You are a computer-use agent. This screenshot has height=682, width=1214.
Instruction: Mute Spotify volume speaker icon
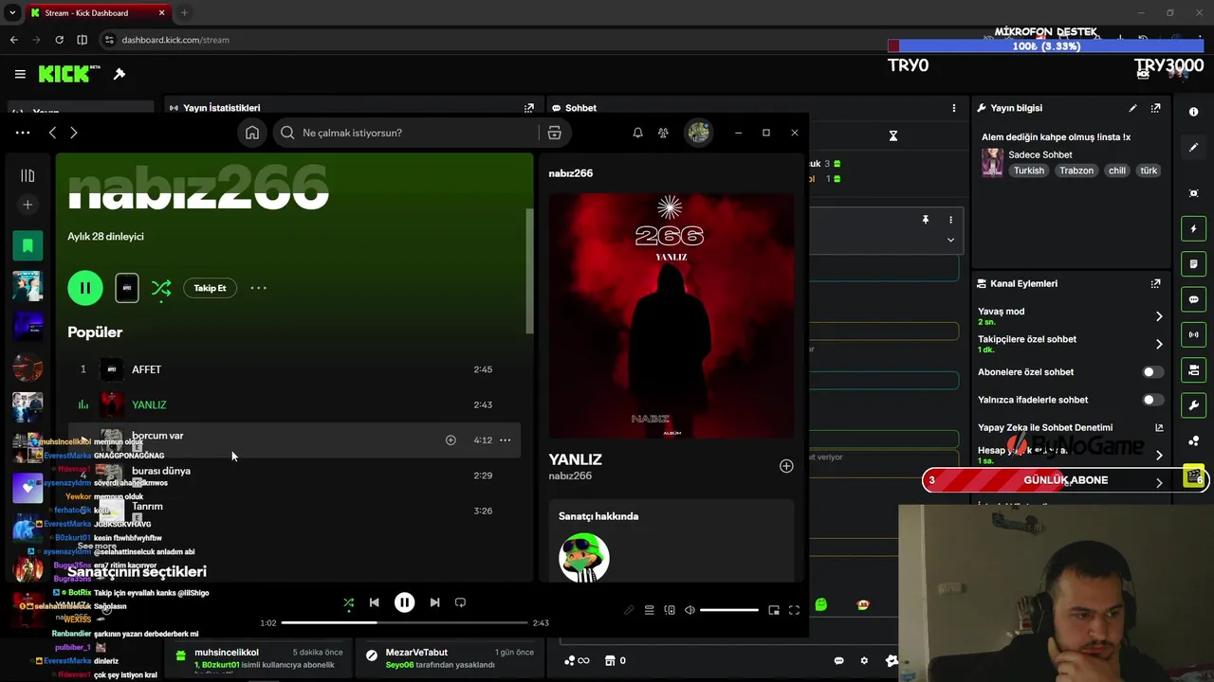click(690, 610)
